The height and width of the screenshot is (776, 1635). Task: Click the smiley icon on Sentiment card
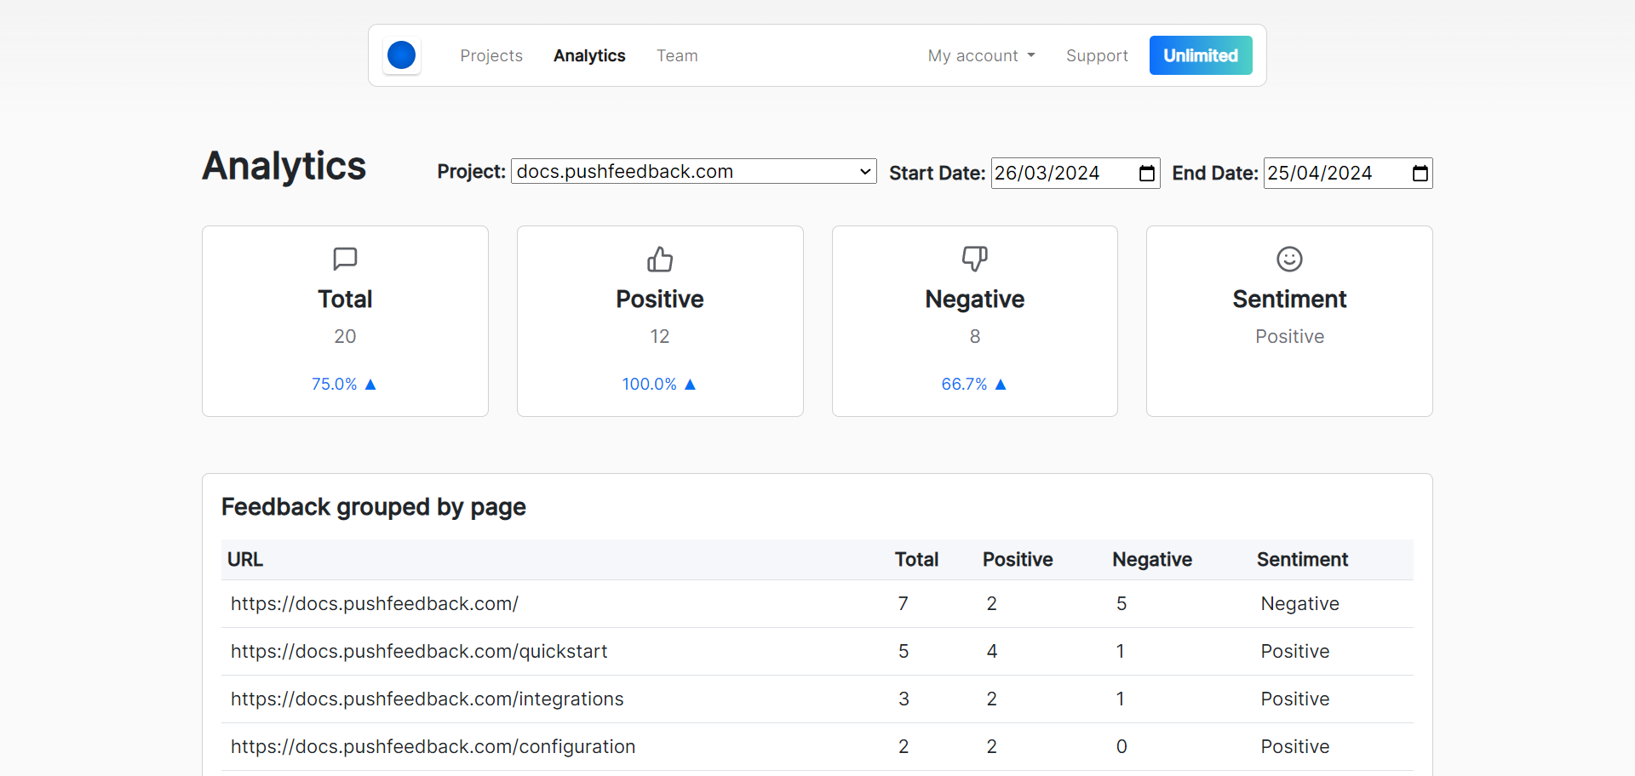[x=1288, y=259]
